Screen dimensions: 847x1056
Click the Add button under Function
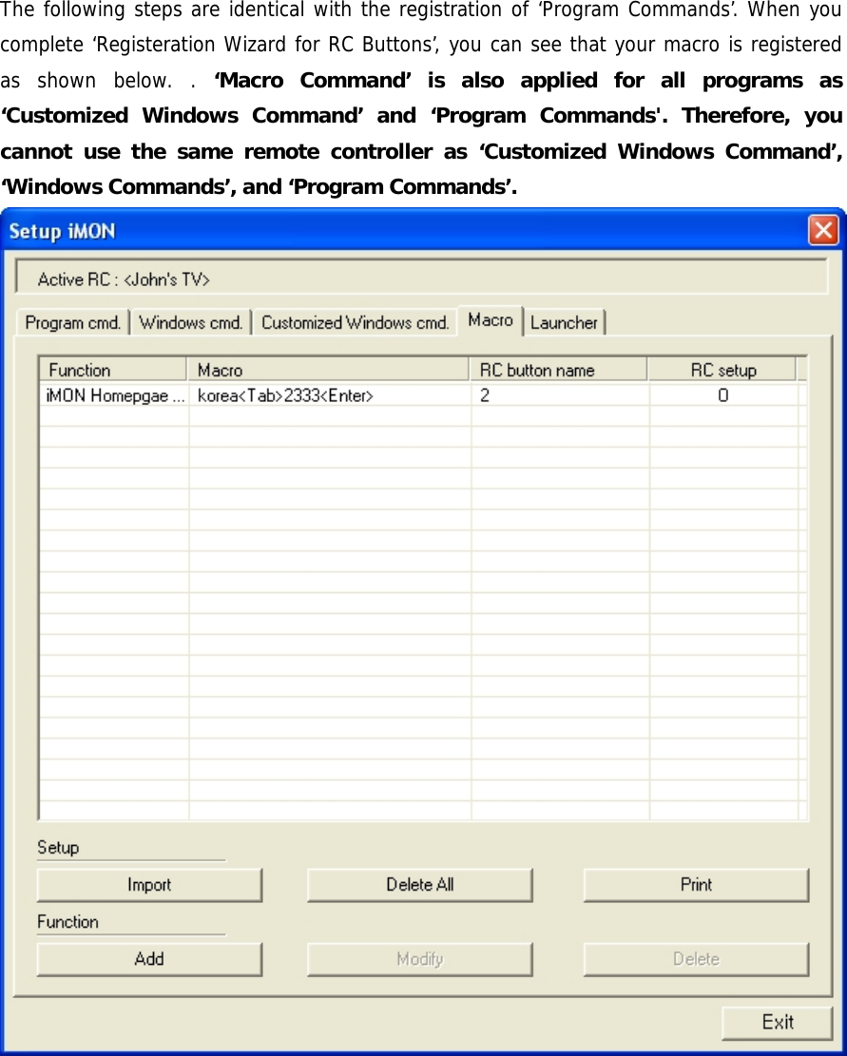[x=148, y=958]
